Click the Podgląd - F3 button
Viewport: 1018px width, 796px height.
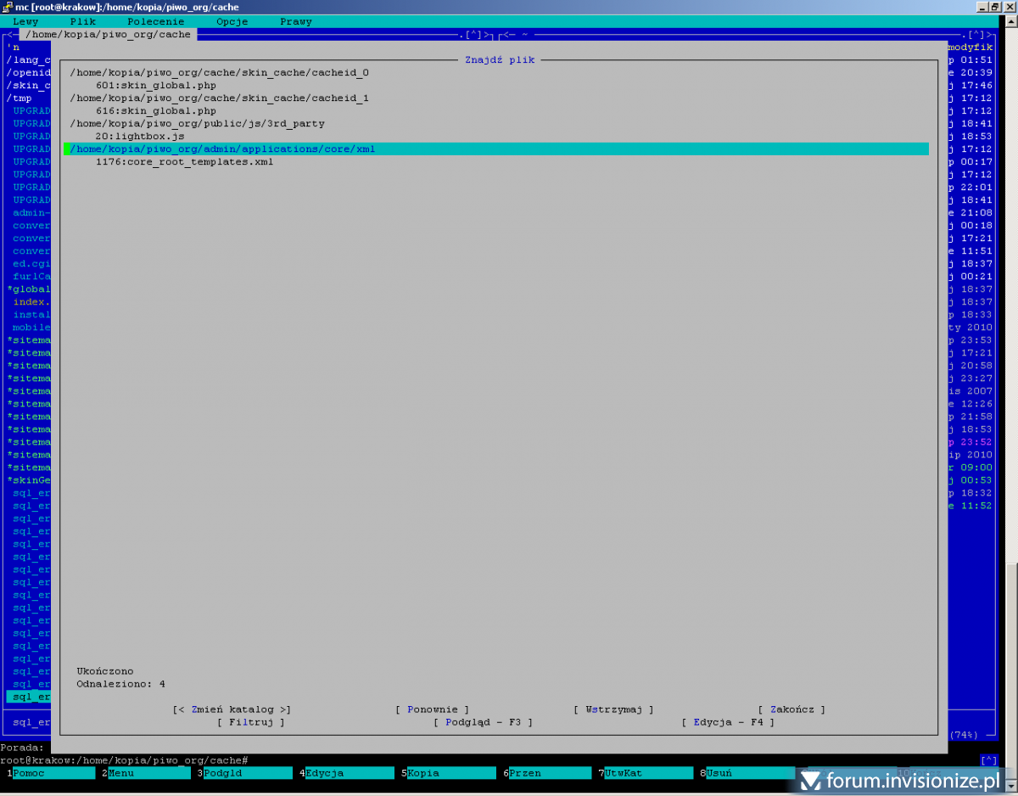483,722
